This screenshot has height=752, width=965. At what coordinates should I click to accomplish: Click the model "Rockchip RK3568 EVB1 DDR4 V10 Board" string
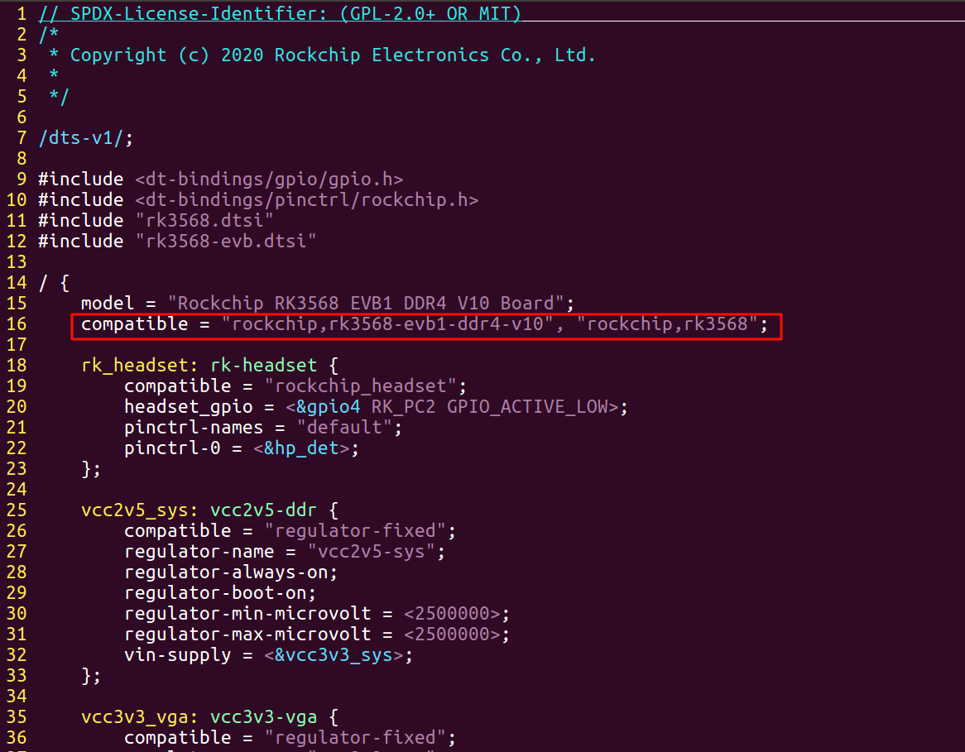pyautogui.click(x=366, y=304)
